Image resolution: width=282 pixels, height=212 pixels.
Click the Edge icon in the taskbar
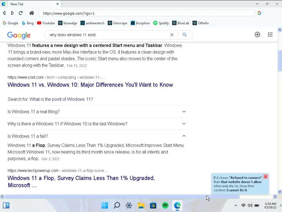click(177, 205)
